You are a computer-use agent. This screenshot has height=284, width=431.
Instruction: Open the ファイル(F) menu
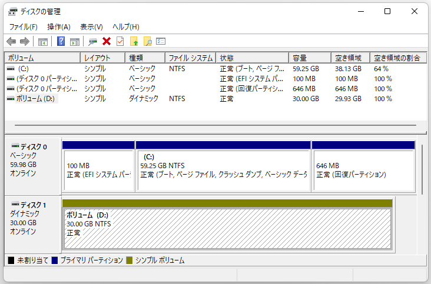coord(24,27)
